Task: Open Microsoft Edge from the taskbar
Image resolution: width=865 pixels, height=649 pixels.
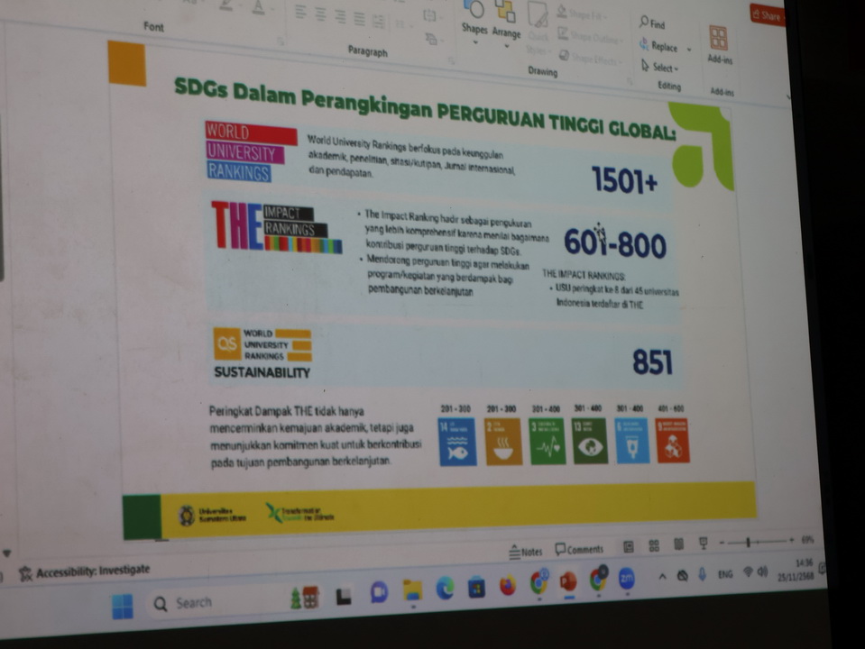Action: [445, 589]
